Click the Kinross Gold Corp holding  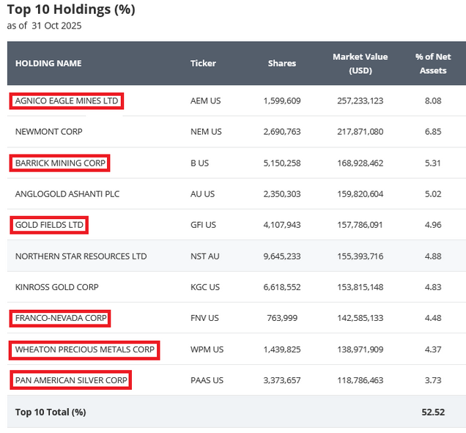coord(56,287)
